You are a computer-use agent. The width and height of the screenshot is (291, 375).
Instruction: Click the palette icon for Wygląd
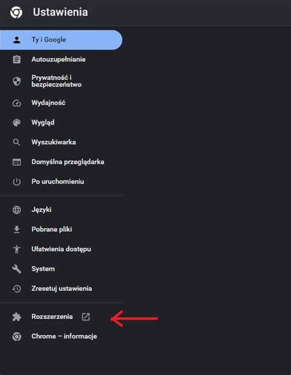(x=17, y=123)
